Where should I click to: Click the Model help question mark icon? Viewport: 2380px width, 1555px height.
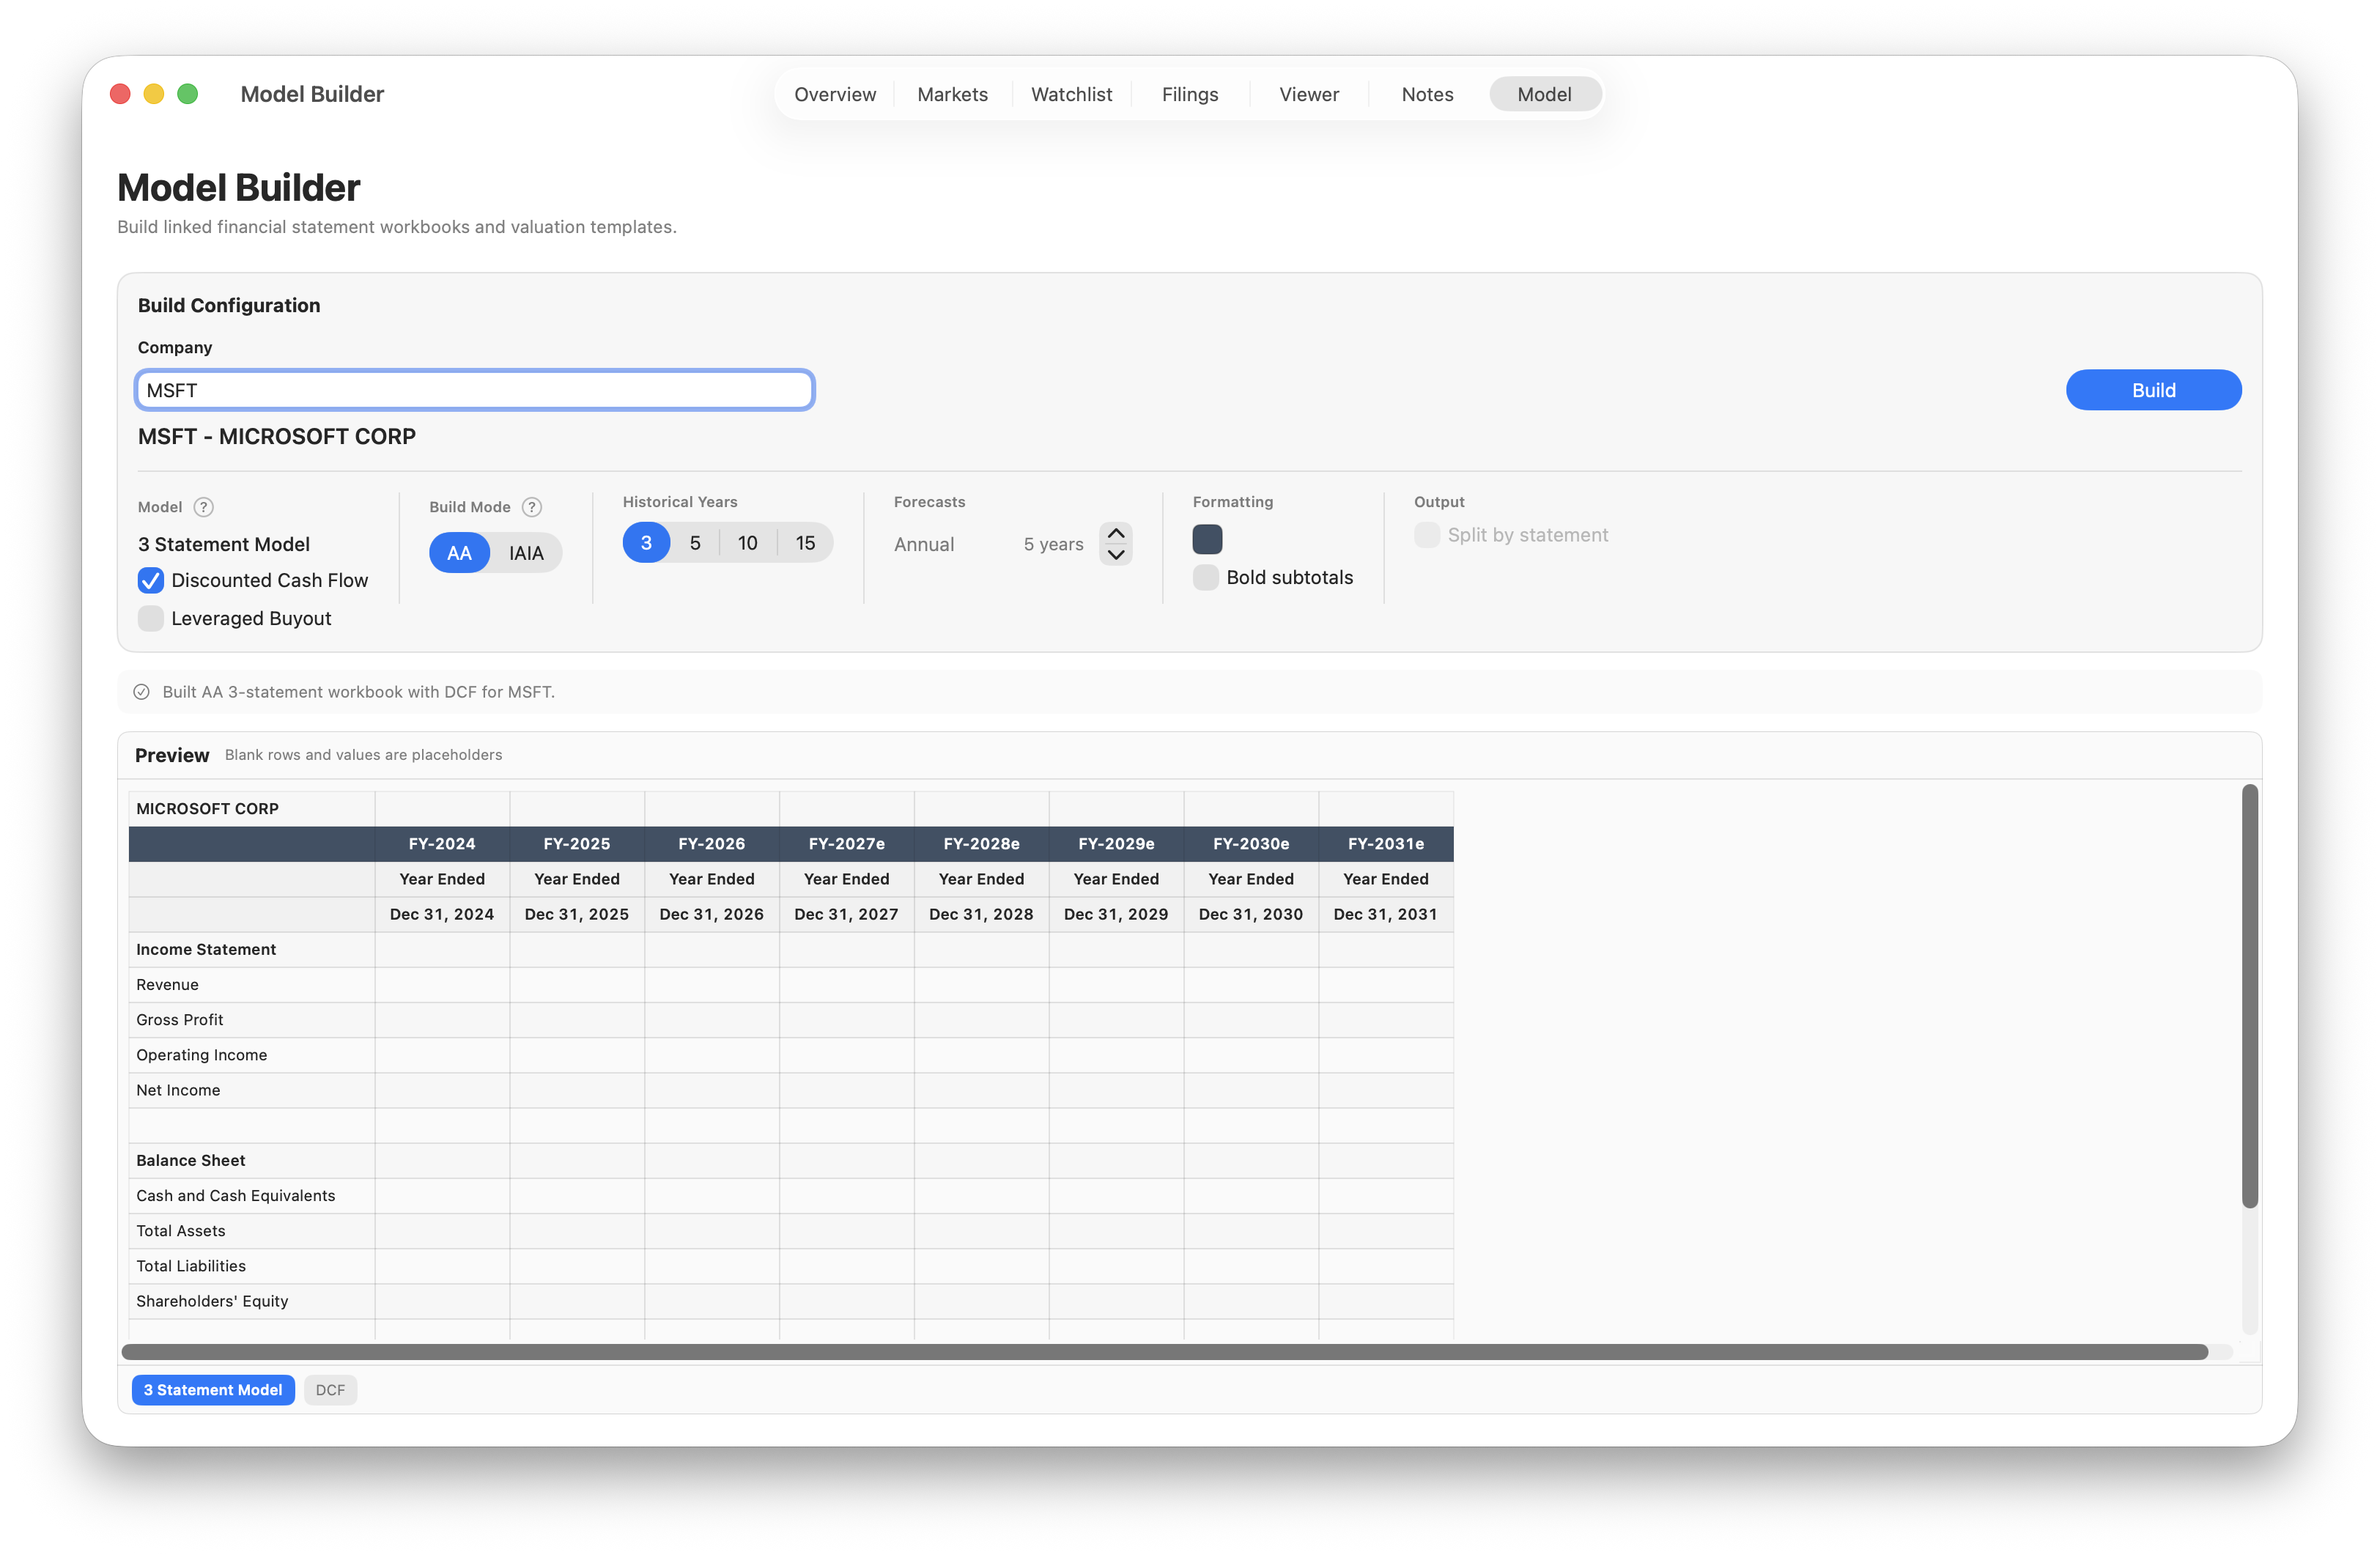pyautogui.click(x=203, y=507)
